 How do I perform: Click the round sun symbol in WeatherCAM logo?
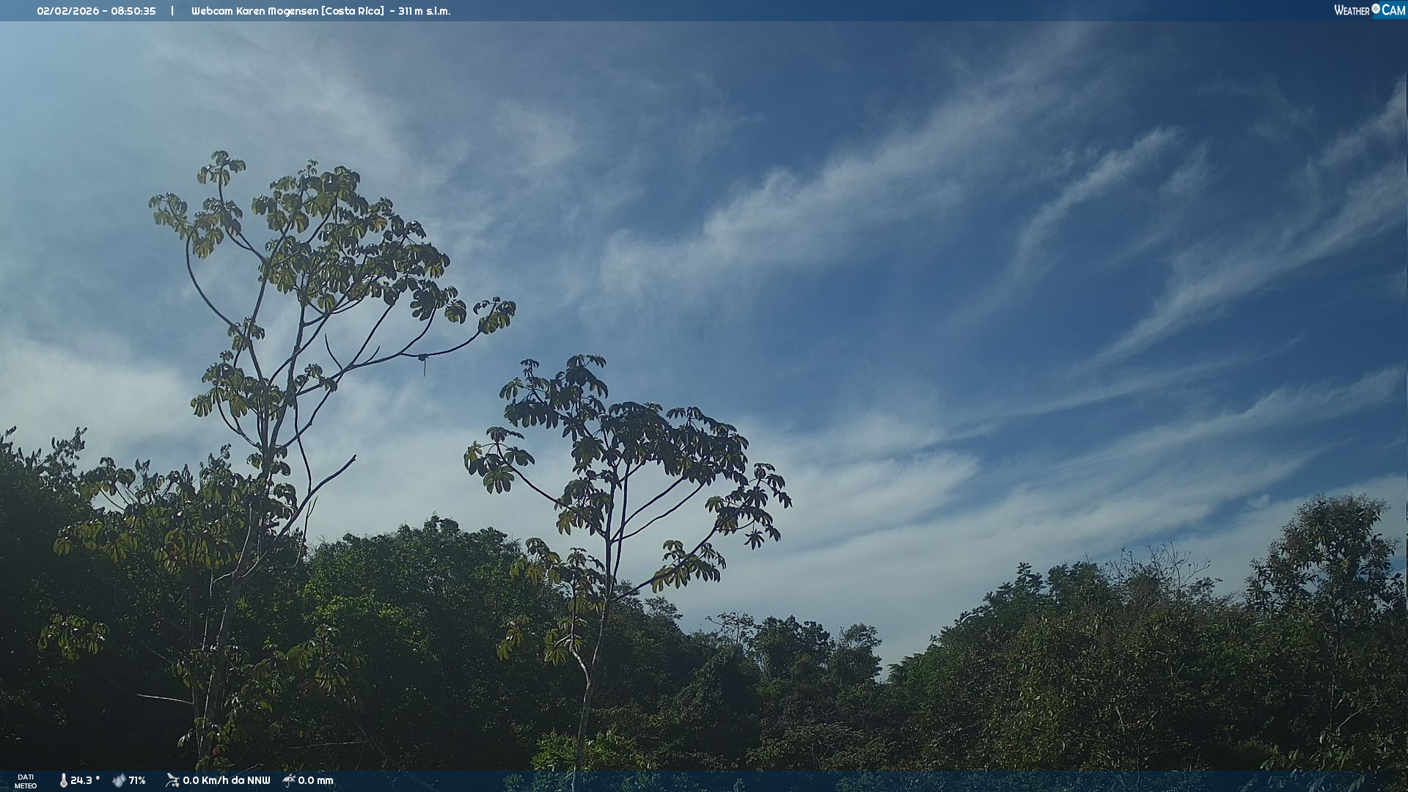tap(1376, 8)
